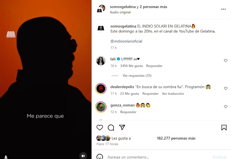231x159 pixels.
Task: Expand Ver respuestas (35) replies
Action: [137, 76]
